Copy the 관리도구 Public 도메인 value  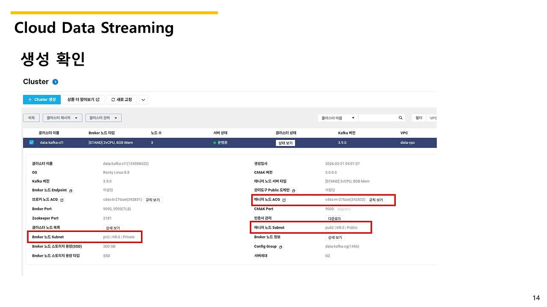pyautogui.click(x=294, y=191)
